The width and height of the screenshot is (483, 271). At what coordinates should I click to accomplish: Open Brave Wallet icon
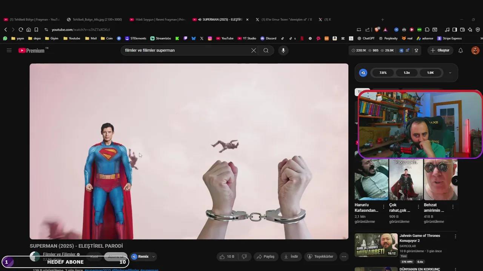462,30
